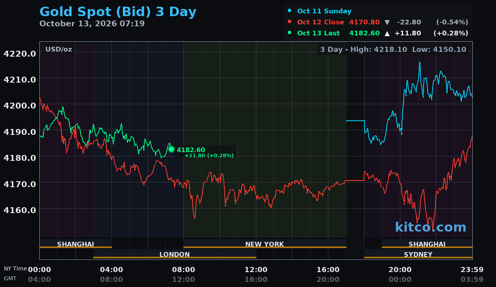Click the GMT axis label
Screen dimensions: 496x287
point(10,278)
